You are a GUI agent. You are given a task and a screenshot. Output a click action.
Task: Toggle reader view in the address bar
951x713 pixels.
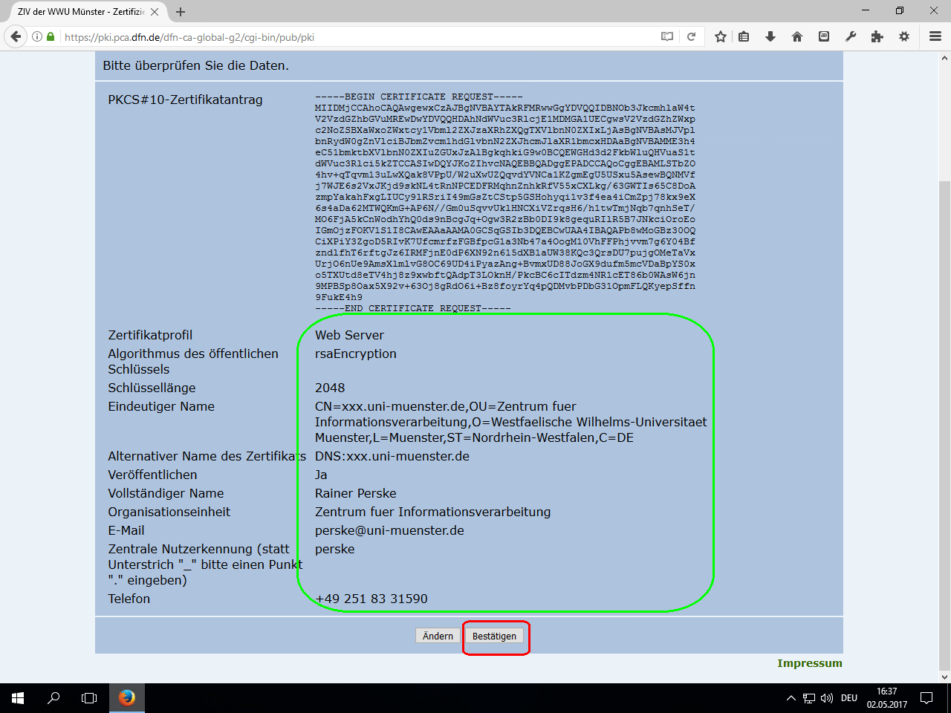[x=667, y=36]
